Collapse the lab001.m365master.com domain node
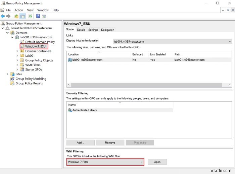The image size is (235, 174). (x=12, y=37)
